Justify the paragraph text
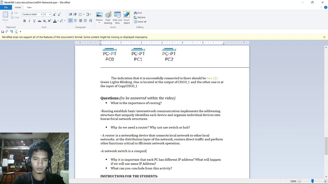This screenshot has width=328, height=184. click(x=85, y=21)
